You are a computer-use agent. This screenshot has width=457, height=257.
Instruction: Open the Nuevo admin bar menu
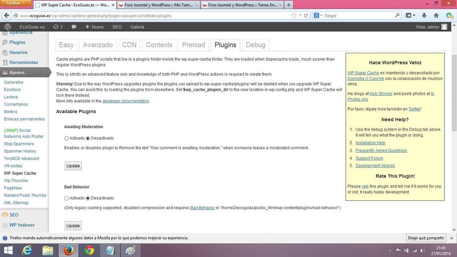point(94,27)
